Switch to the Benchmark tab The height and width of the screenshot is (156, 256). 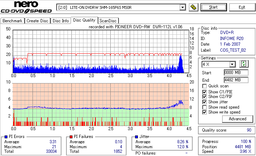(12, 21)
